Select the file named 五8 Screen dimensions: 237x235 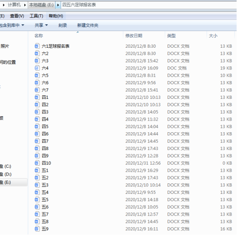click(45, 222)
